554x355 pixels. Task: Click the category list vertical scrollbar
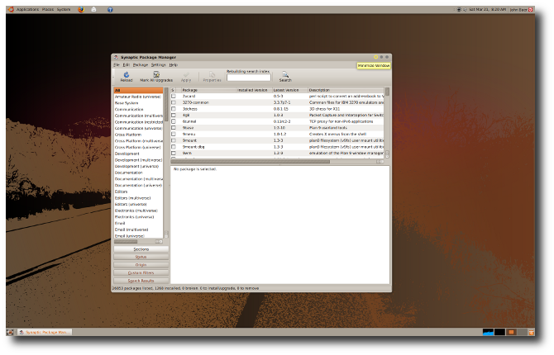[166, 163]
